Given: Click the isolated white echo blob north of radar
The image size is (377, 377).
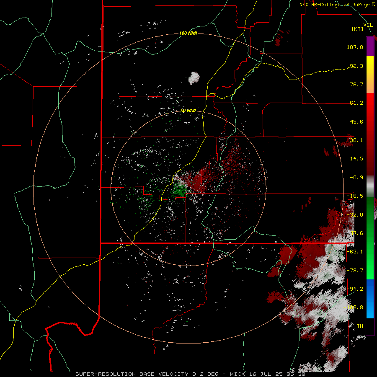Looking at the screenshot, I should point(194,78).
